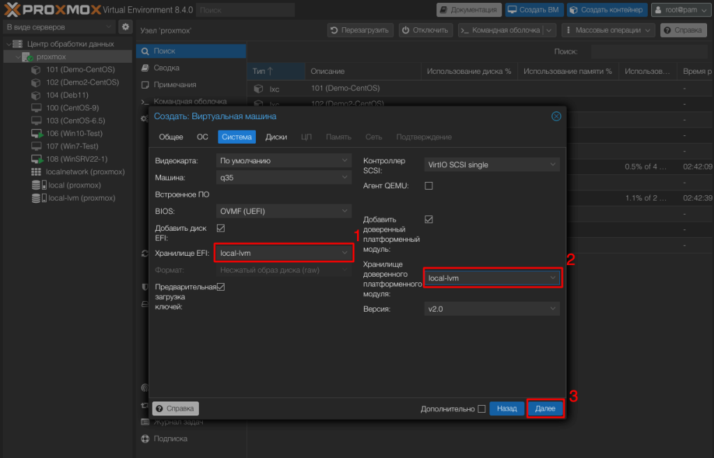Select container 101 (Demo-CentOS) in tree
714x458 pixels.
tap(80, 70)
